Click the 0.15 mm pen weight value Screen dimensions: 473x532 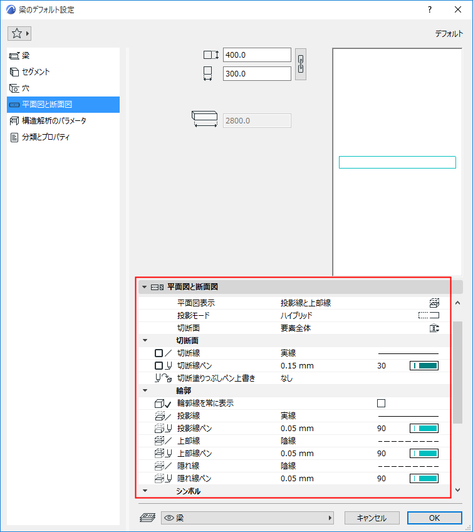(297, 366)
